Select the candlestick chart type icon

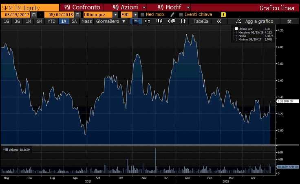click(x=148, y=21)
